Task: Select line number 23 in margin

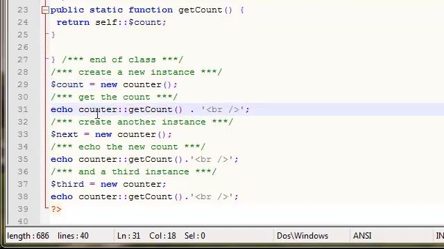Action: point(23,10)
